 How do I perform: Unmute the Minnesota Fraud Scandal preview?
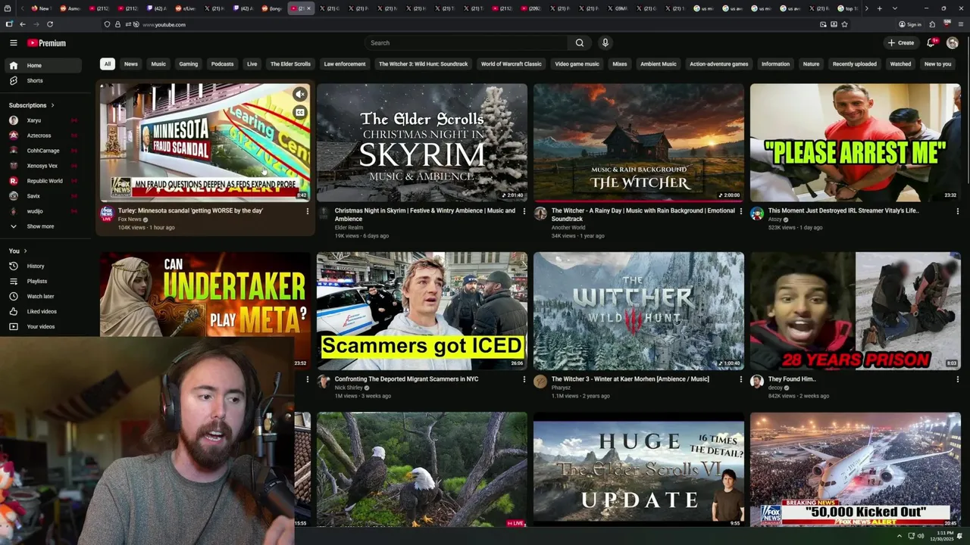[x=300, y=95]
